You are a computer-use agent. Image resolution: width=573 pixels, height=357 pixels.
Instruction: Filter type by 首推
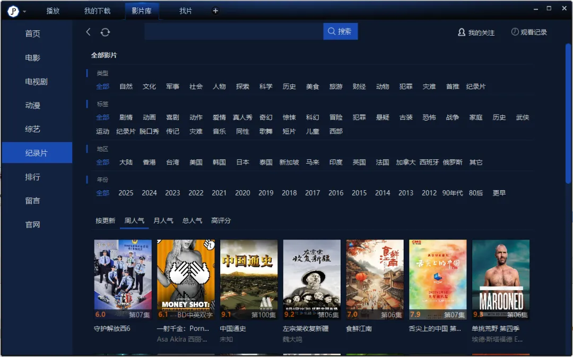coord(453,87)
